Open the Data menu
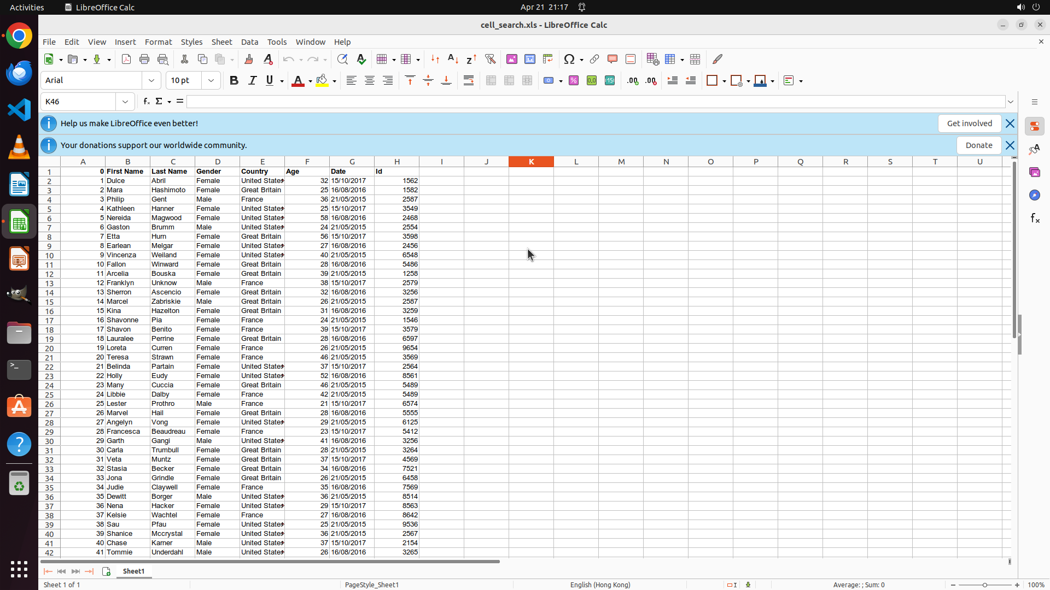 pos(249,42)
